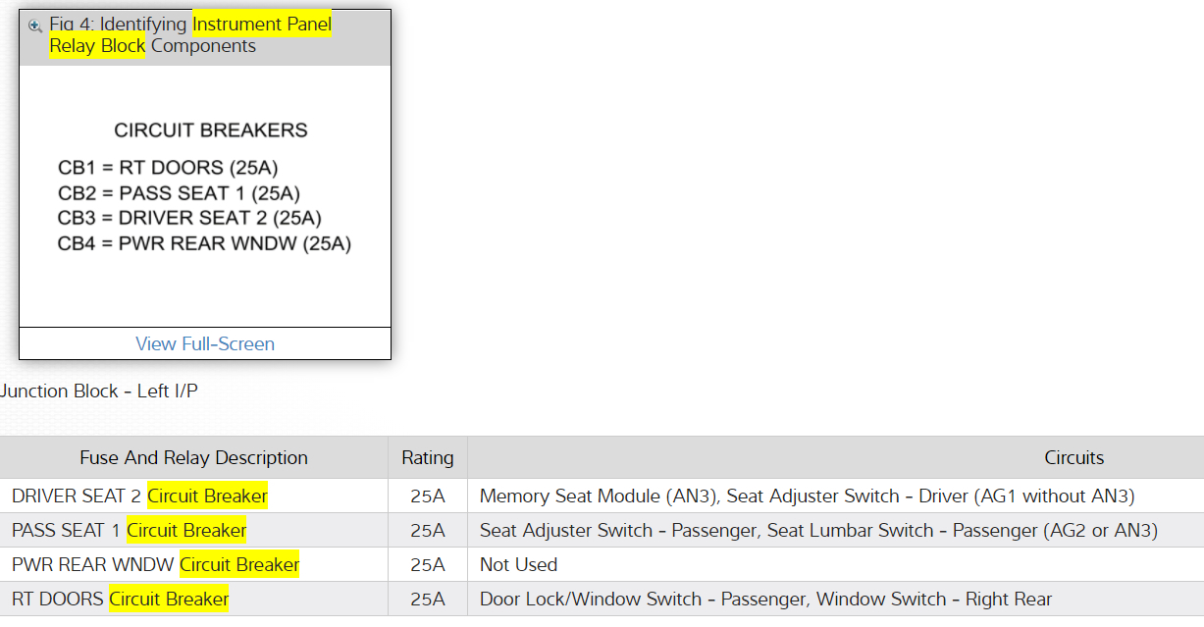Click the Junction Block - Left I/P caption
The width and height of the screenshot is (1204, 627).
[99, 391]
